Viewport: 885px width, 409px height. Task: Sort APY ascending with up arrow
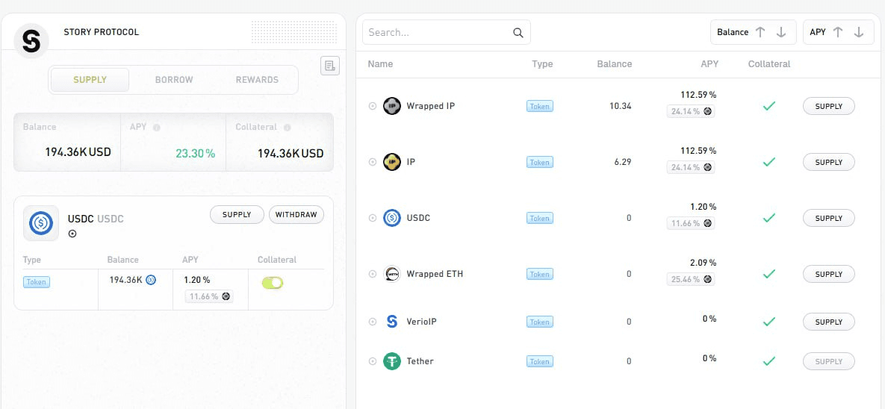(838, 32)
